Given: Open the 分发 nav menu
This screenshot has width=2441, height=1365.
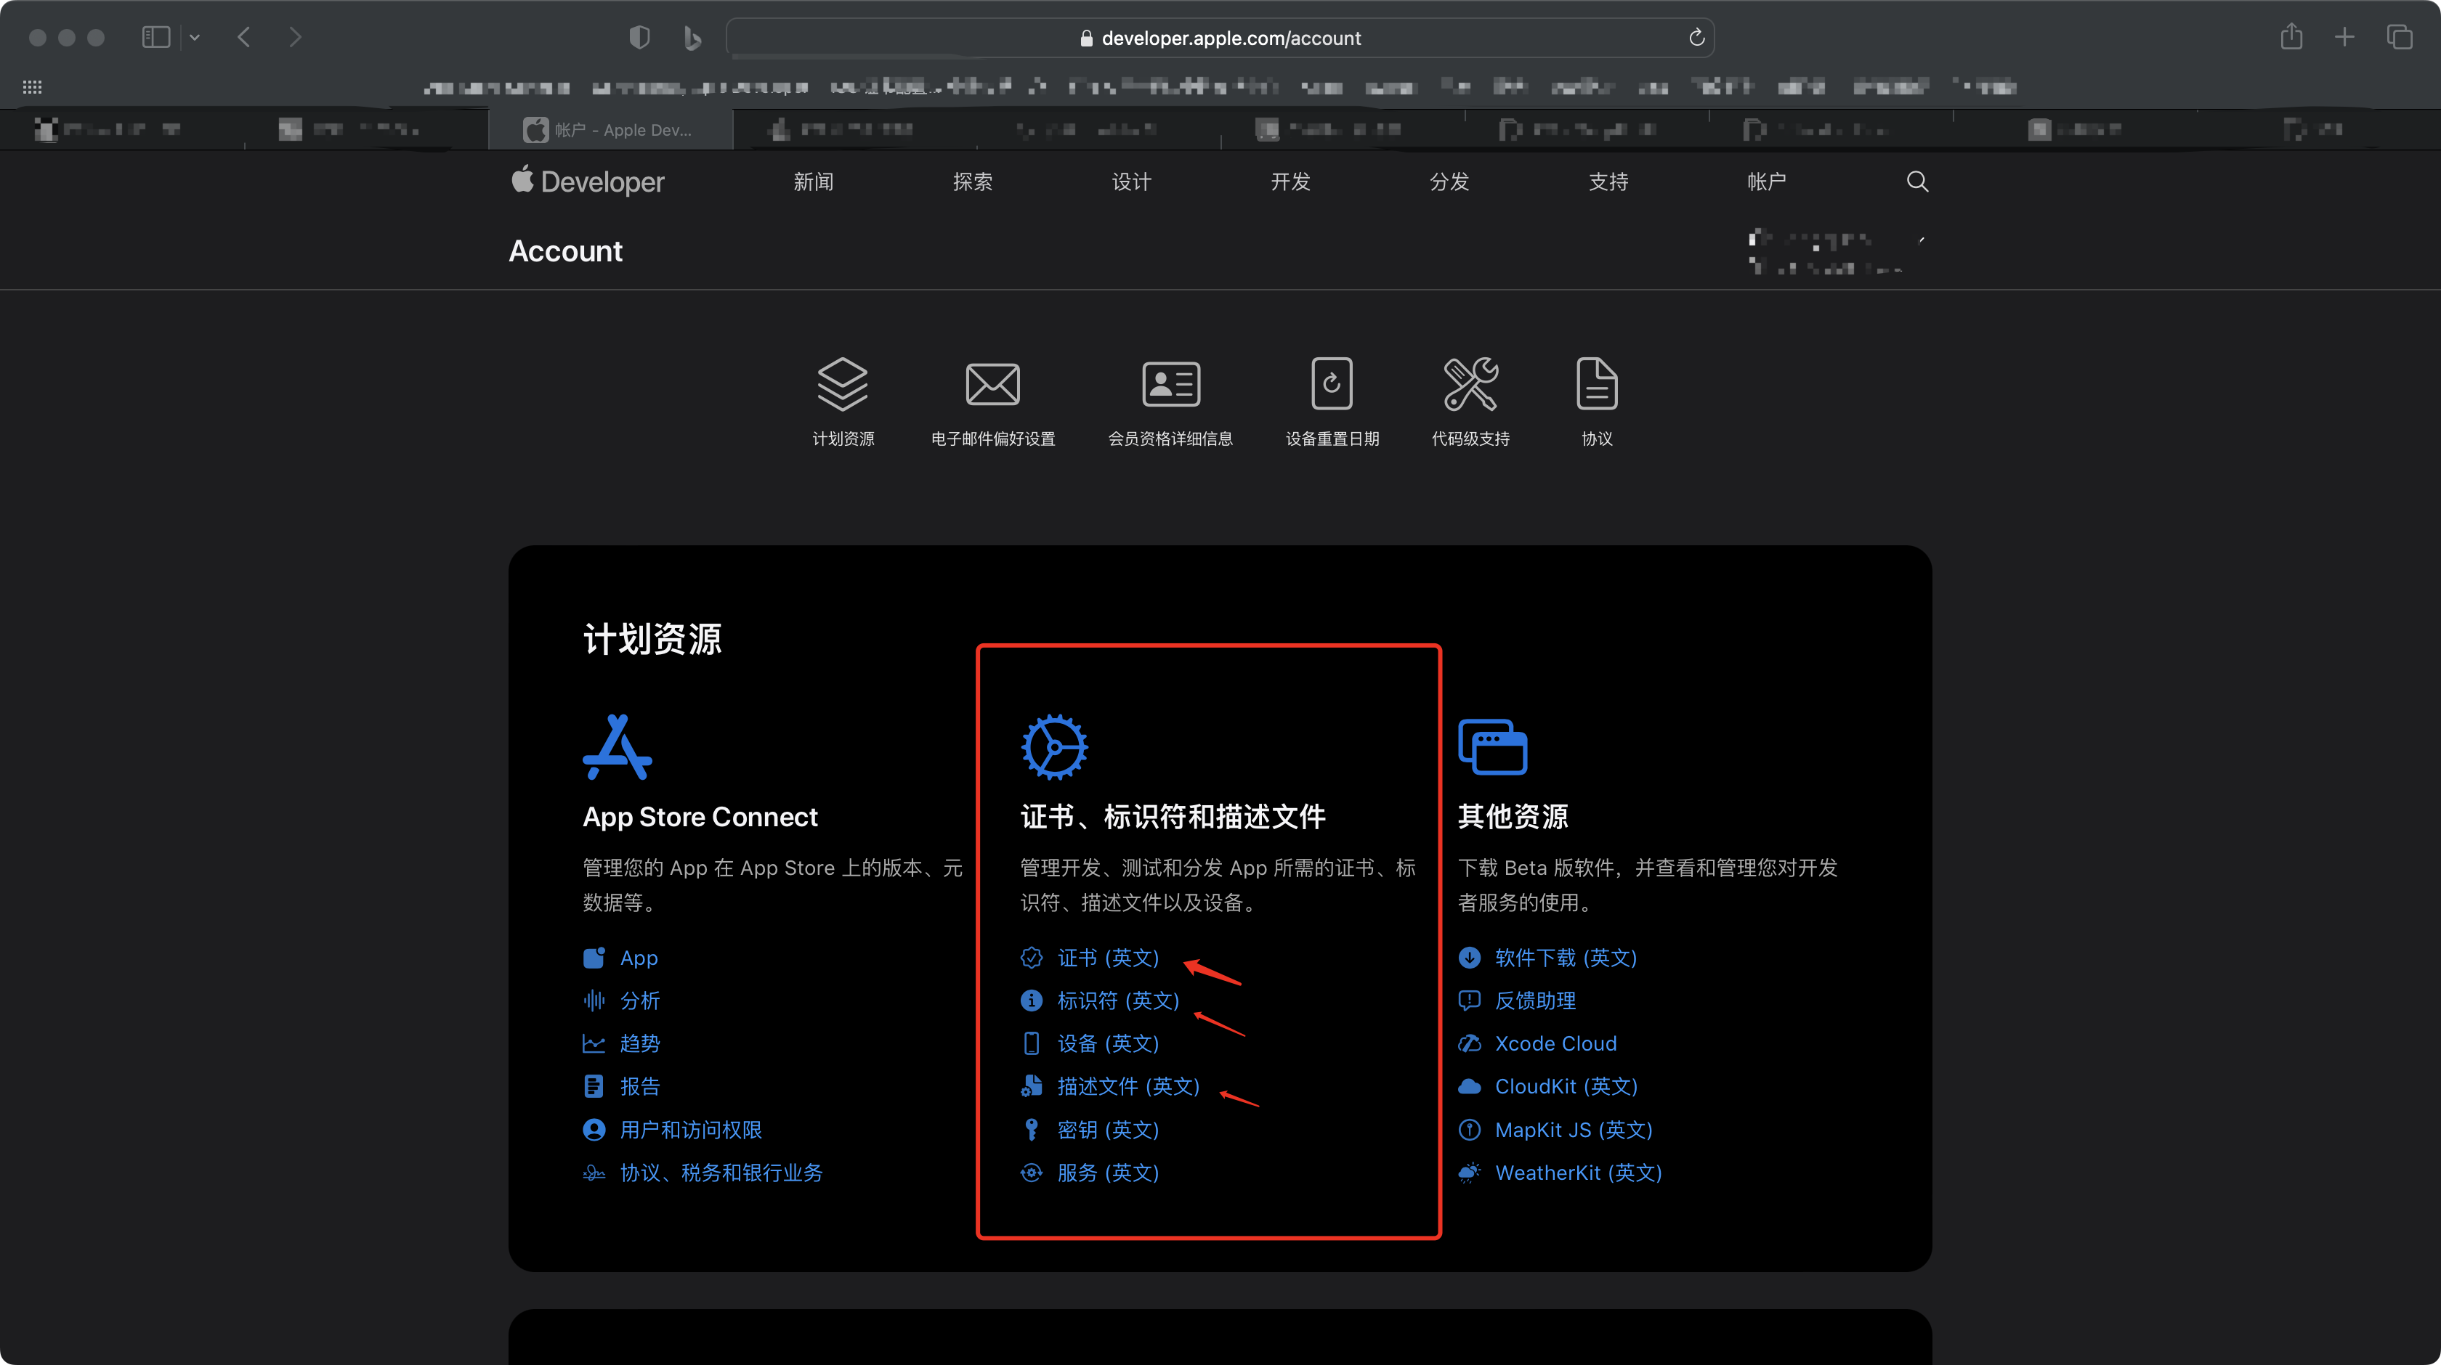Looking at the screenshot, I should [1449, 181].
